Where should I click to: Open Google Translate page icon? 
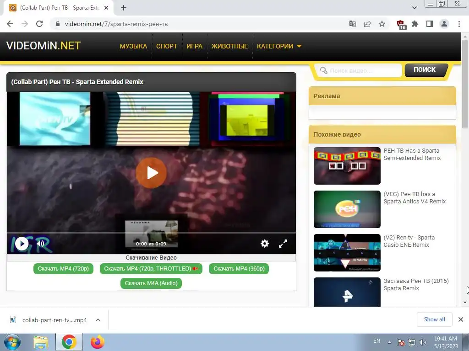pyautogui.click(x=353, y=24)
